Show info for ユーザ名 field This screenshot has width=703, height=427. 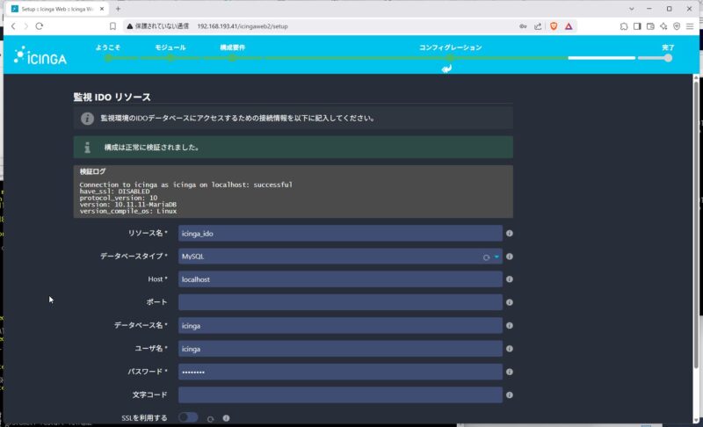click(510, 349)
